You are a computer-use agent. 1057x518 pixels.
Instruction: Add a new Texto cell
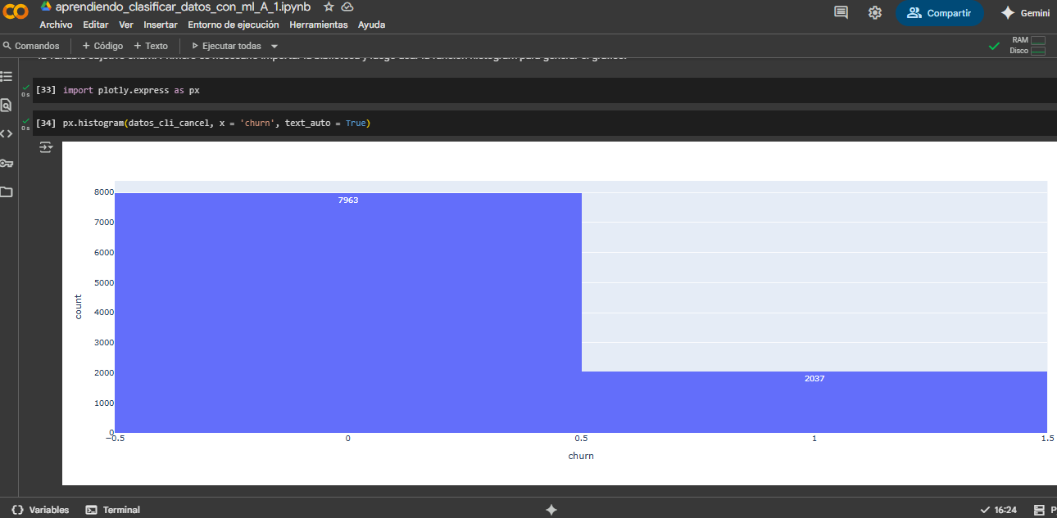(x=151, y=46)
